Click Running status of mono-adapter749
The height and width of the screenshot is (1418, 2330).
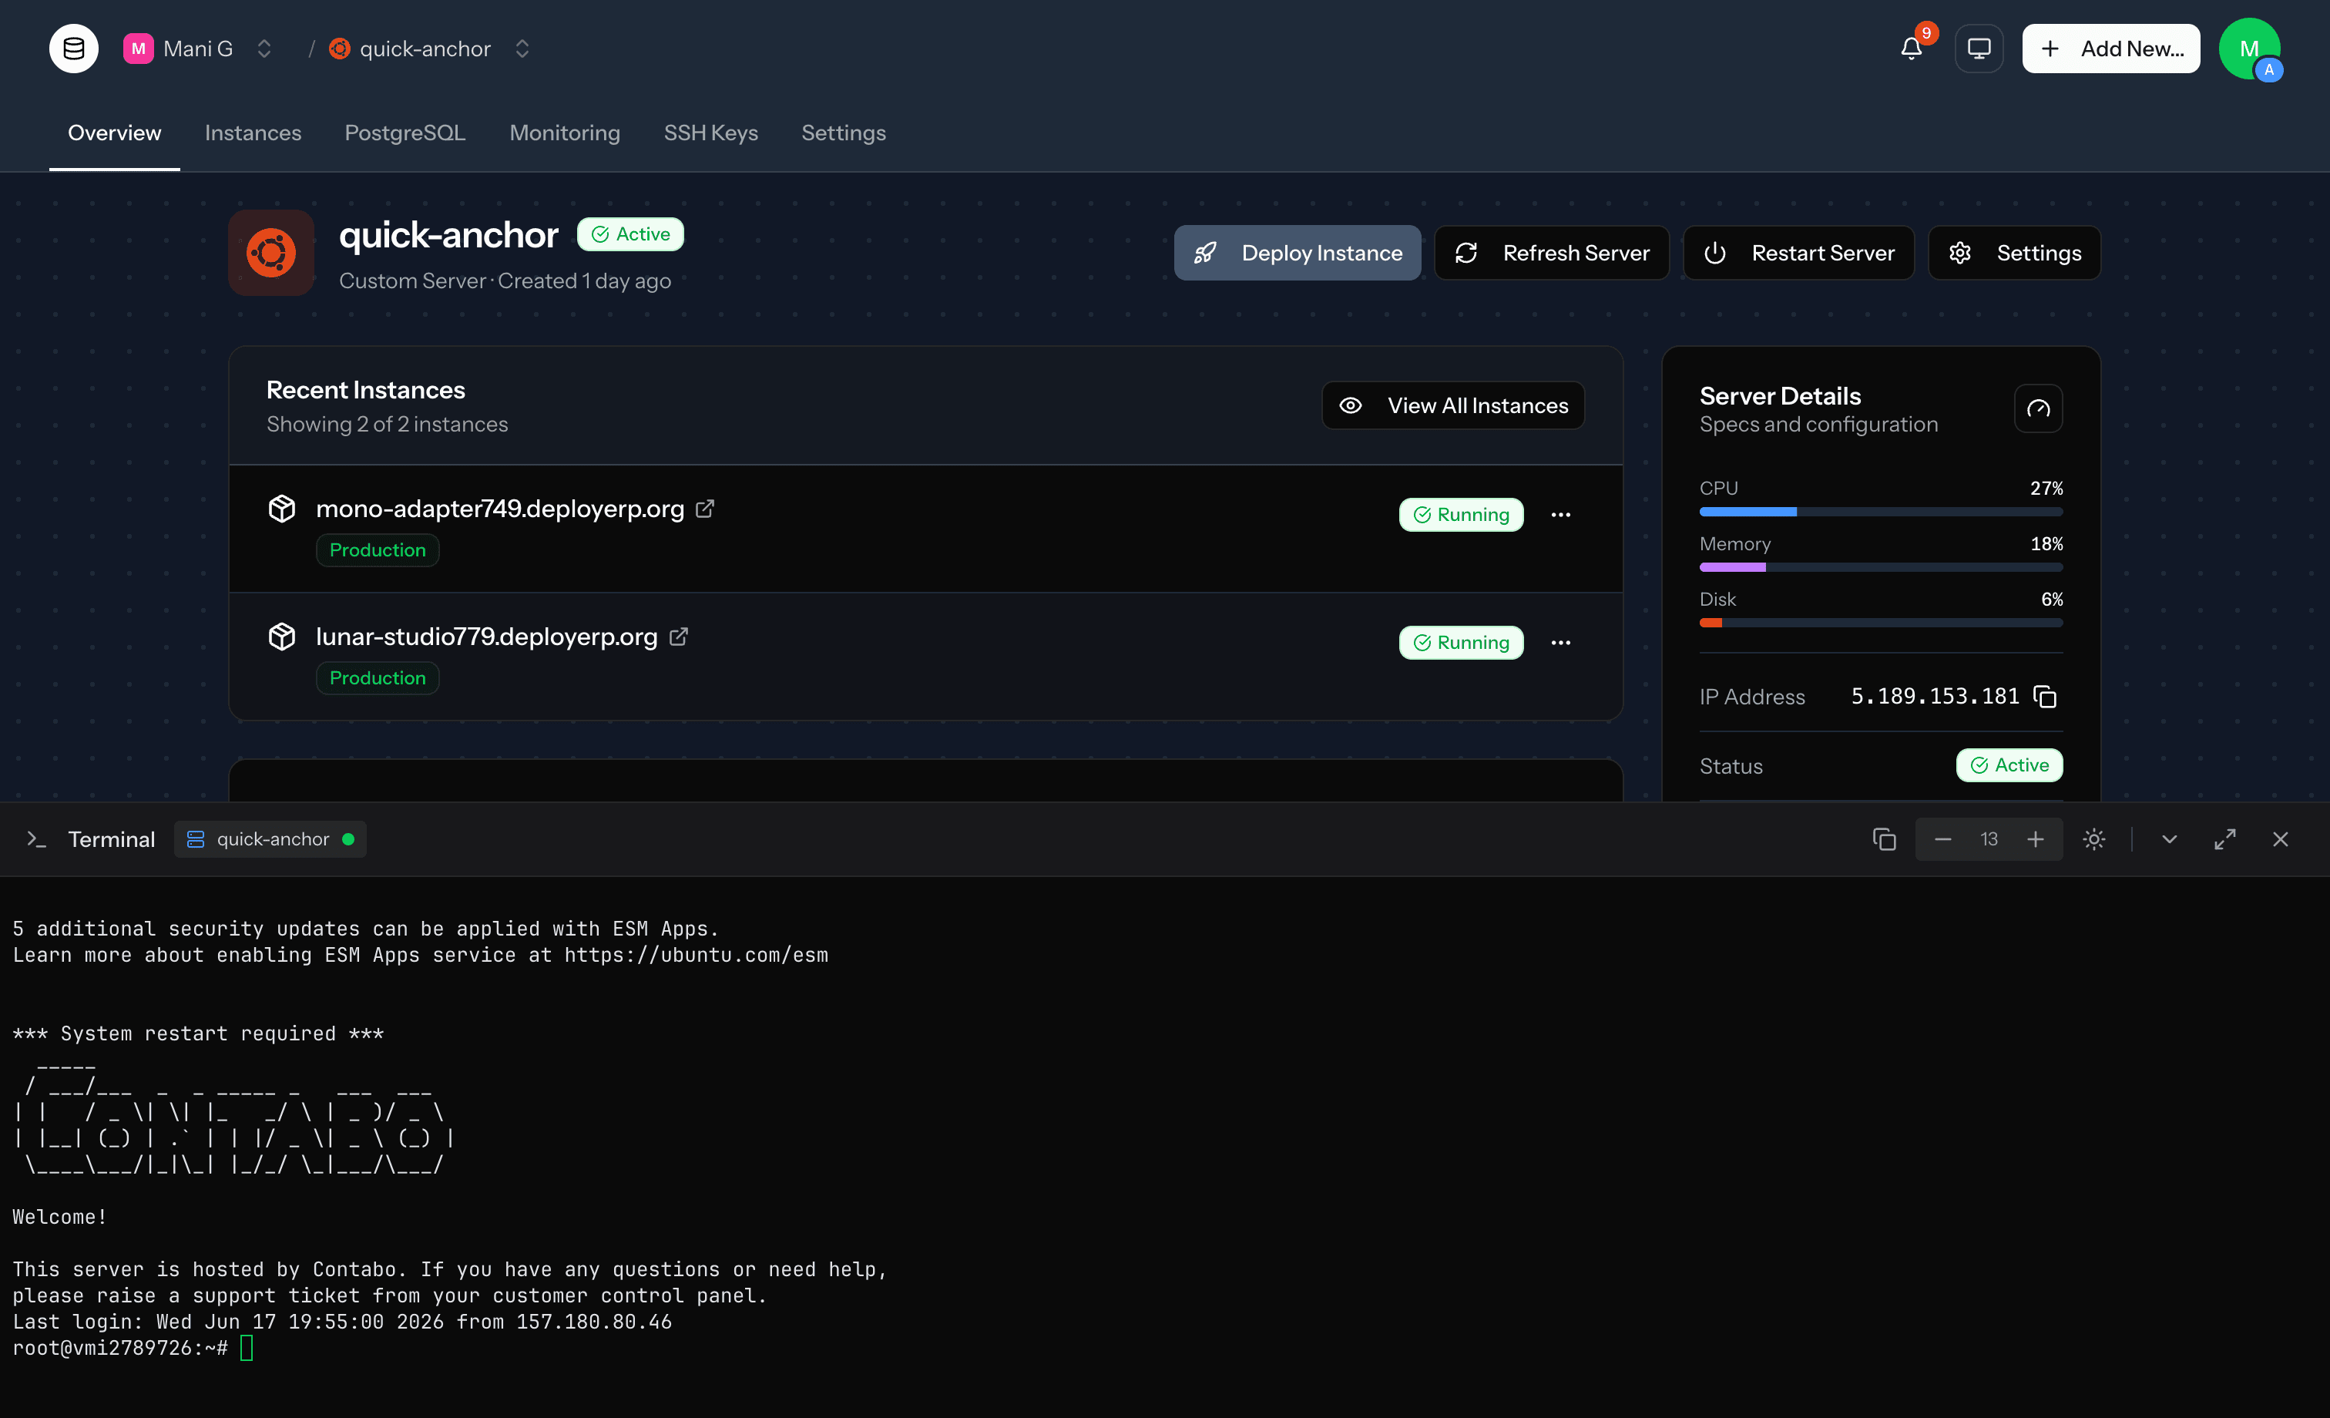point(1461,515)
